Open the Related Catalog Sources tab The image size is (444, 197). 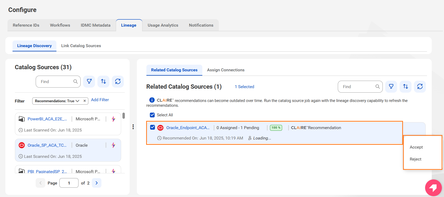pyautogui.click(x=174, y=70)
